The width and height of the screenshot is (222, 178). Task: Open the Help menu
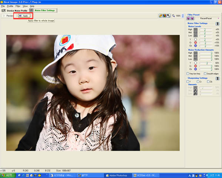tap(32, 6)
